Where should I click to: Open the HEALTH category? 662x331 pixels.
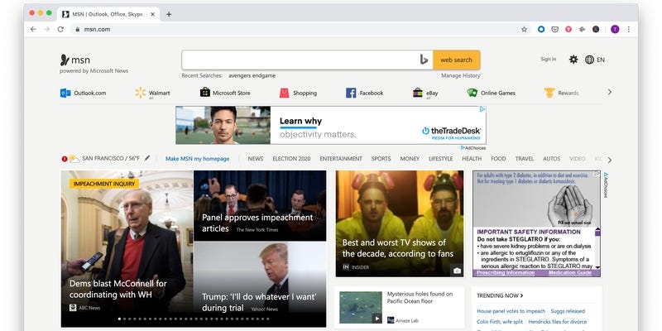pos(472,159)
